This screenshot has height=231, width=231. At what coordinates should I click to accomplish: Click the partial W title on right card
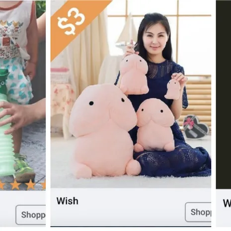(x=227, y=203)
